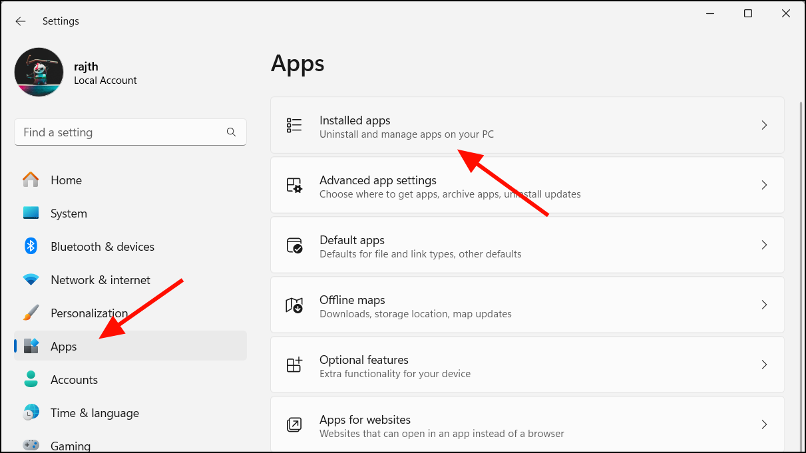The height and width of the screenshot is (453, 806).
Task: Click the Offline maps icon
Action: click(x=294, y=304)
